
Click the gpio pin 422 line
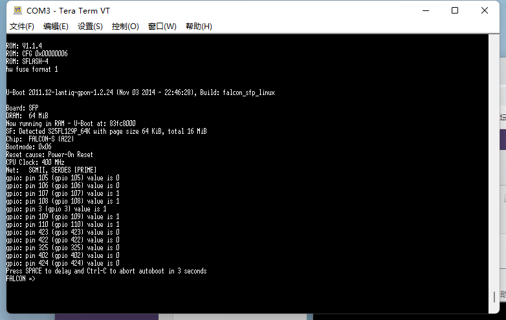click(63, 240)
